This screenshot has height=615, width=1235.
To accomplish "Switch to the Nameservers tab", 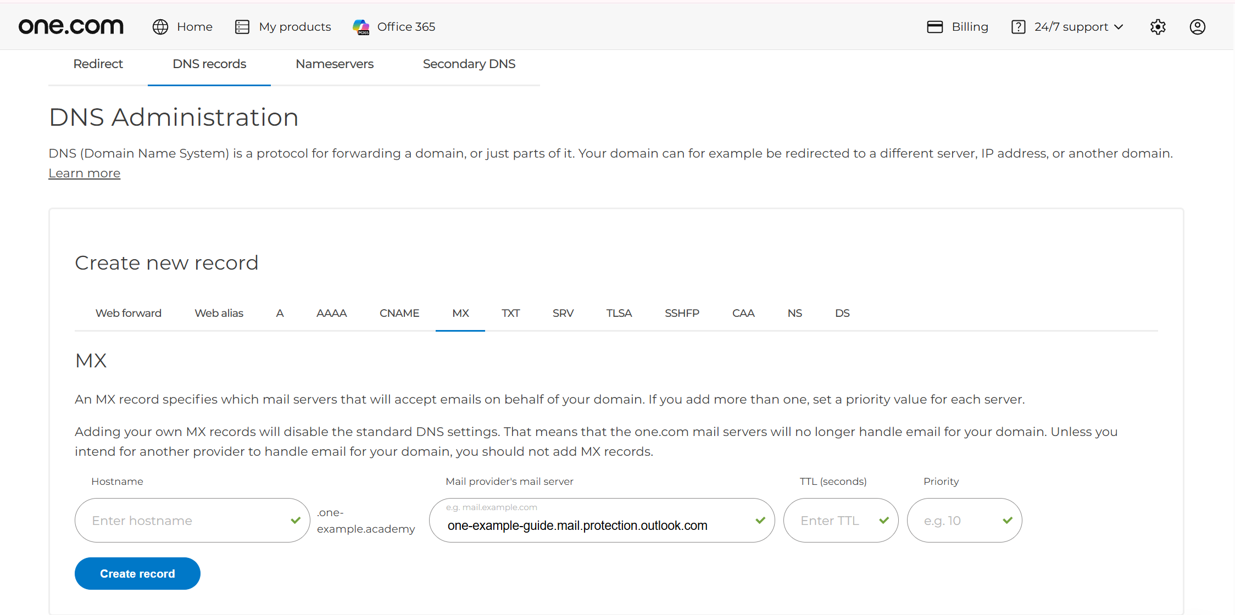I will pos(335,64).
